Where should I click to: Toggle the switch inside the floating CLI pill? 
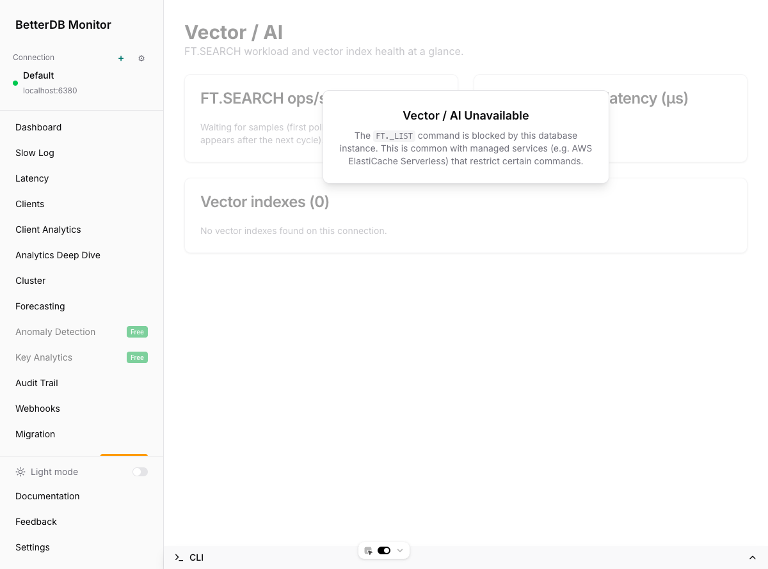click(x=383, y=550)
